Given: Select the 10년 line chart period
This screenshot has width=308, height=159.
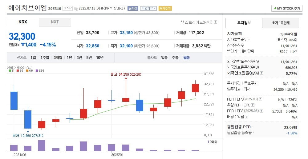Looking at the screenshot, I should click(100, 58).
